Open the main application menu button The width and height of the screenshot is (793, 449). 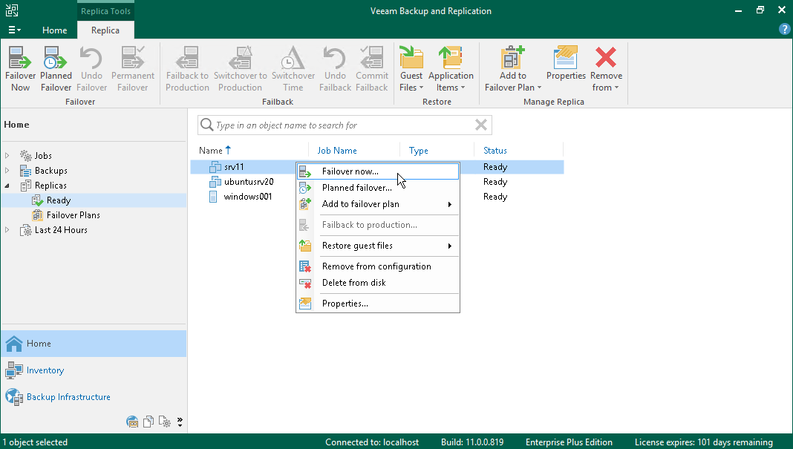click(14, 30)
